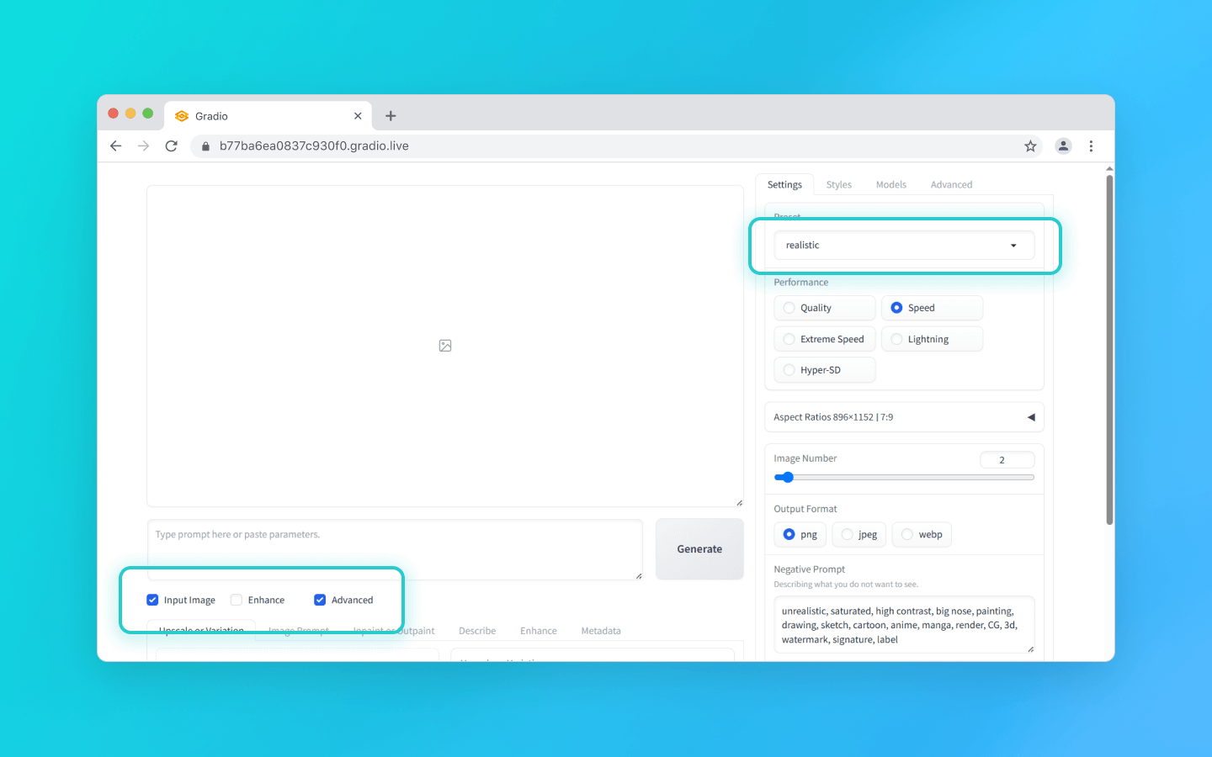1212x757 pixels.
Task: Set output format to webp
Action: pyautogui.click(x=922, y=534)
